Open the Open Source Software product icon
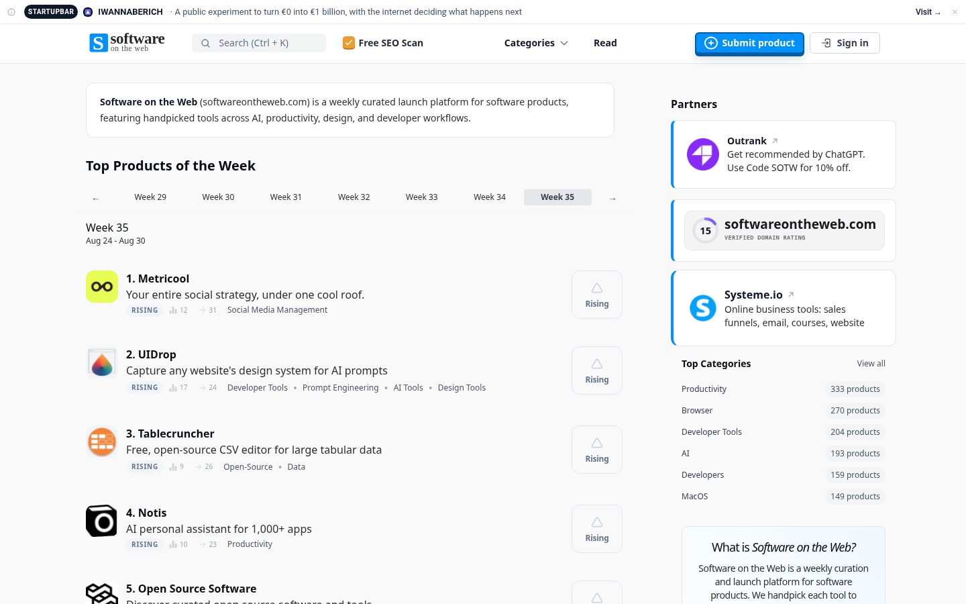Viewport: 966px width, 604px height. coord(102,593)
